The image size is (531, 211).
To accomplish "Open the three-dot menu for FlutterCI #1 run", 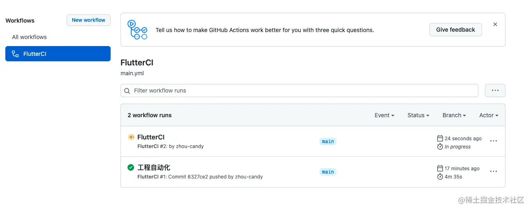I will (494, 172).
